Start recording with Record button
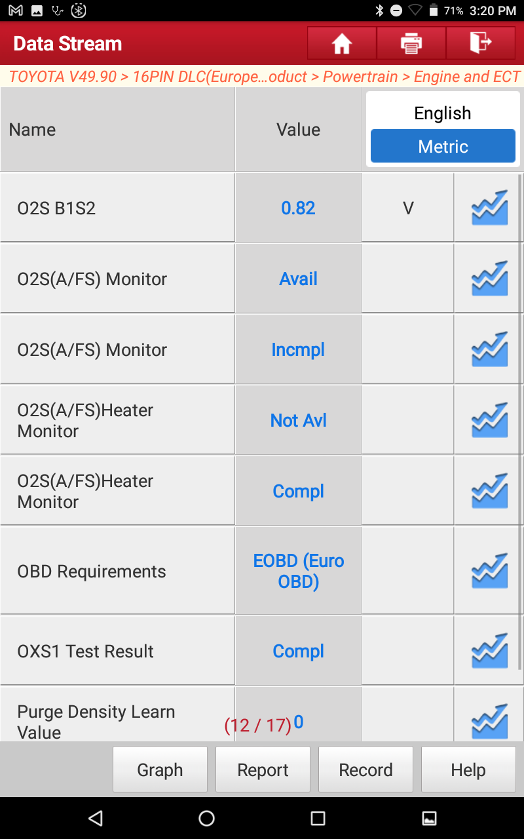 [x=365, y=770]
